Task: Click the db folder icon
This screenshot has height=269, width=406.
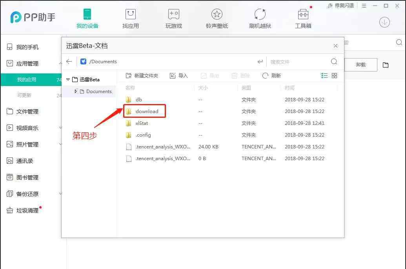Action: coord(128,99)
